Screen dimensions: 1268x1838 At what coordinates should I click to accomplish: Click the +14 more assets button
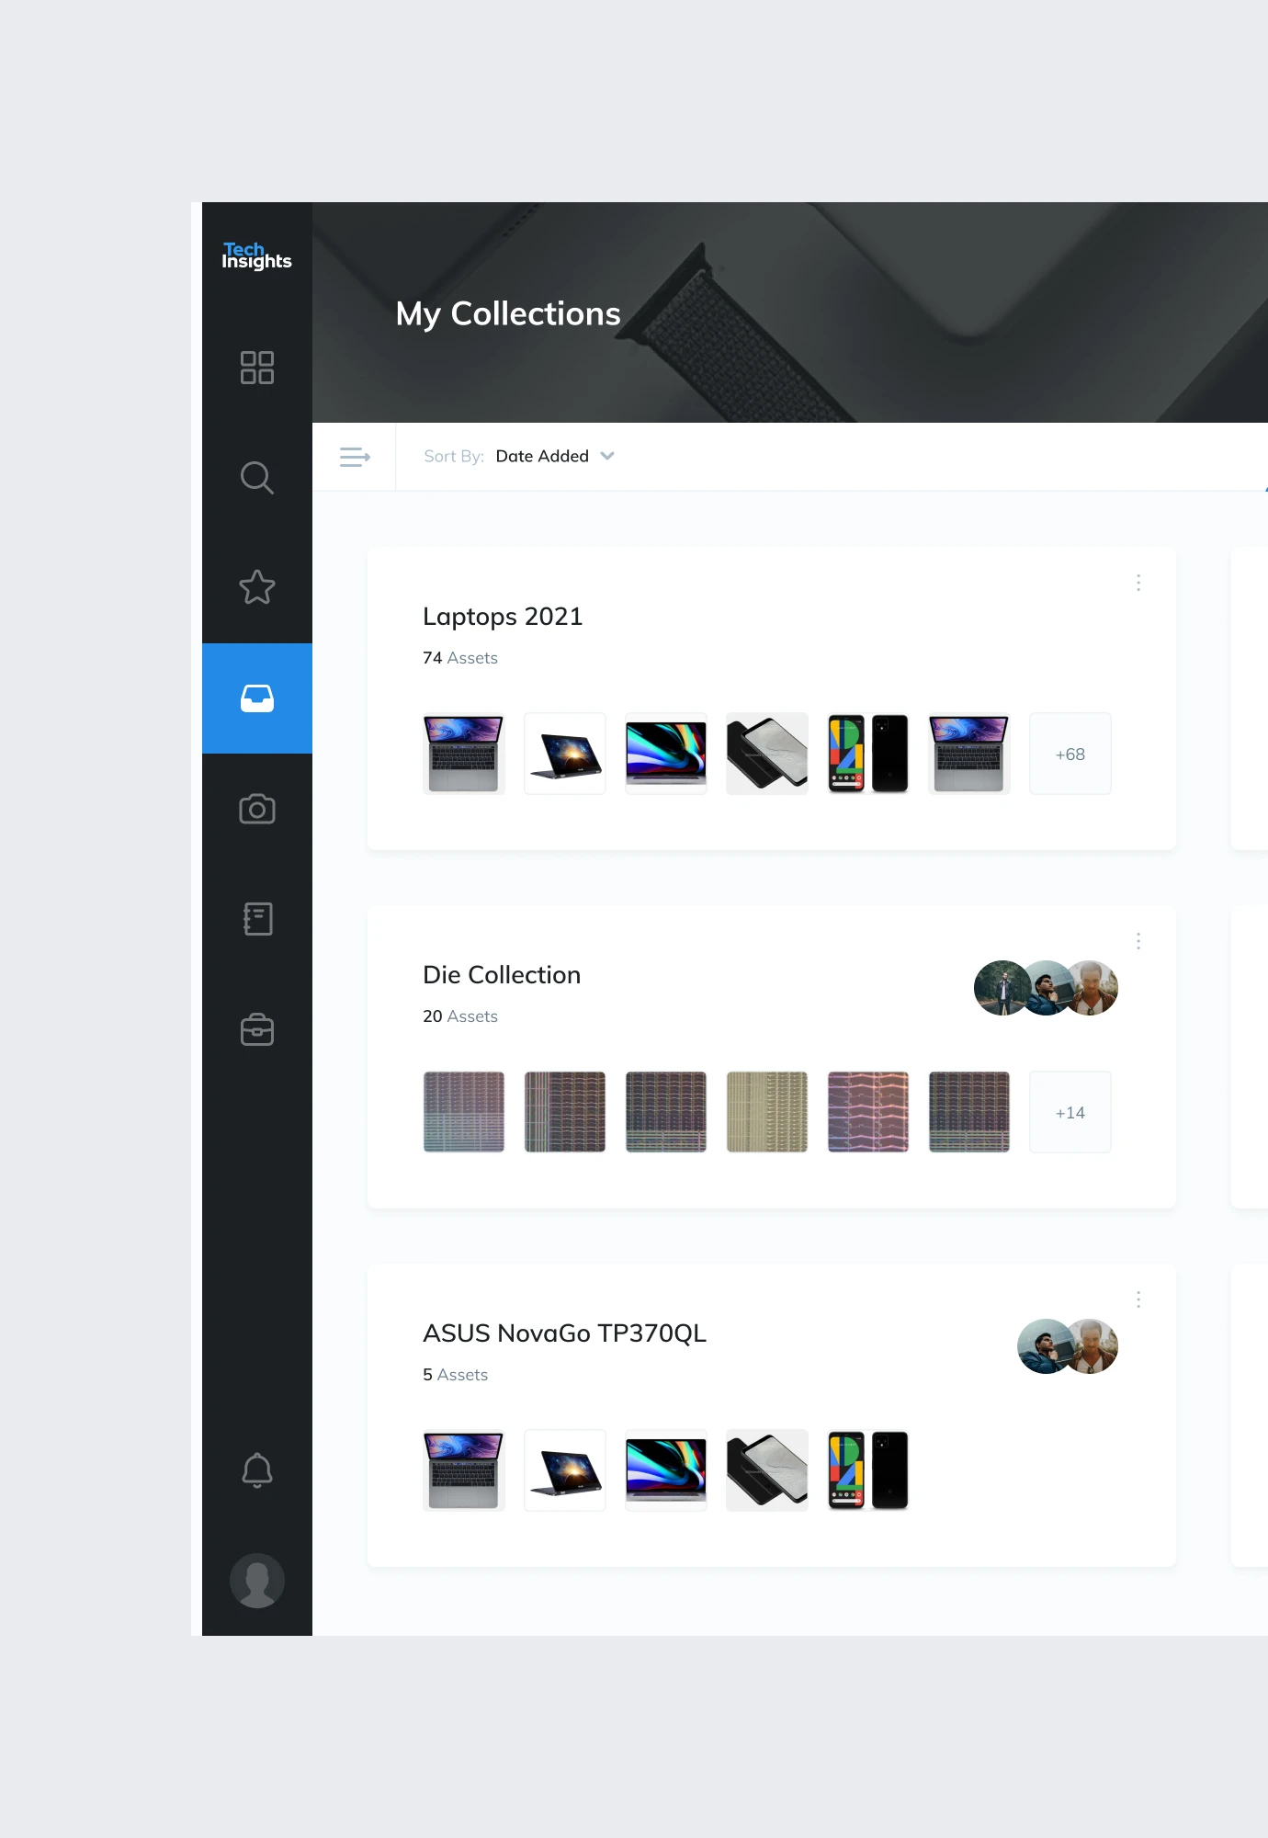point(1070,1112)
